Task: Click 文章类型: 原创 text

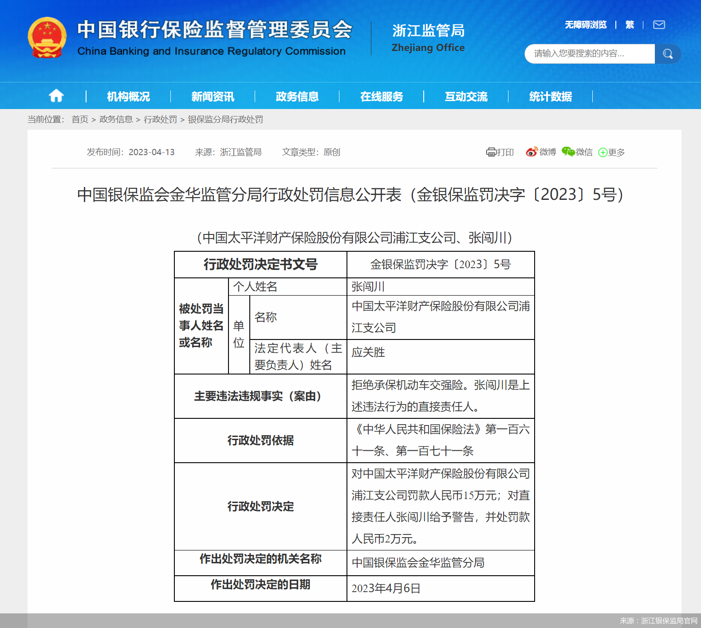Action: click(311, 152)
